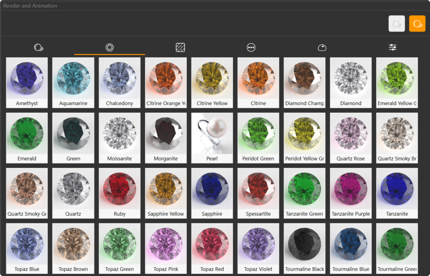This screenshot has width=430, height=276.
Task: Select the Pearl ring material
Action: 212,138
